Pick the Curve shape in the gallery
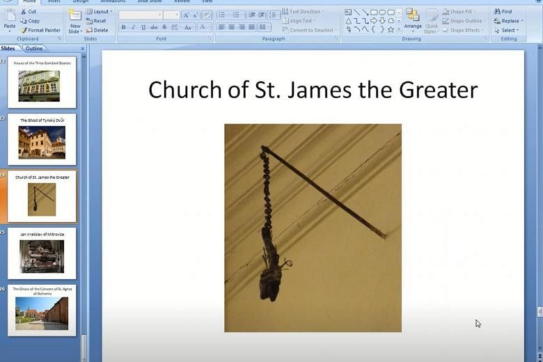 [365, 30]
